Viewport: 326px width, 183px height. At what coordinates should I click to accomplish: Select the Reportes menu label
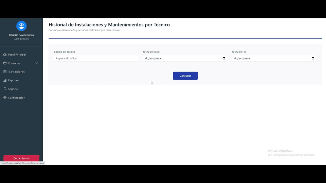[x=14, y=80]
